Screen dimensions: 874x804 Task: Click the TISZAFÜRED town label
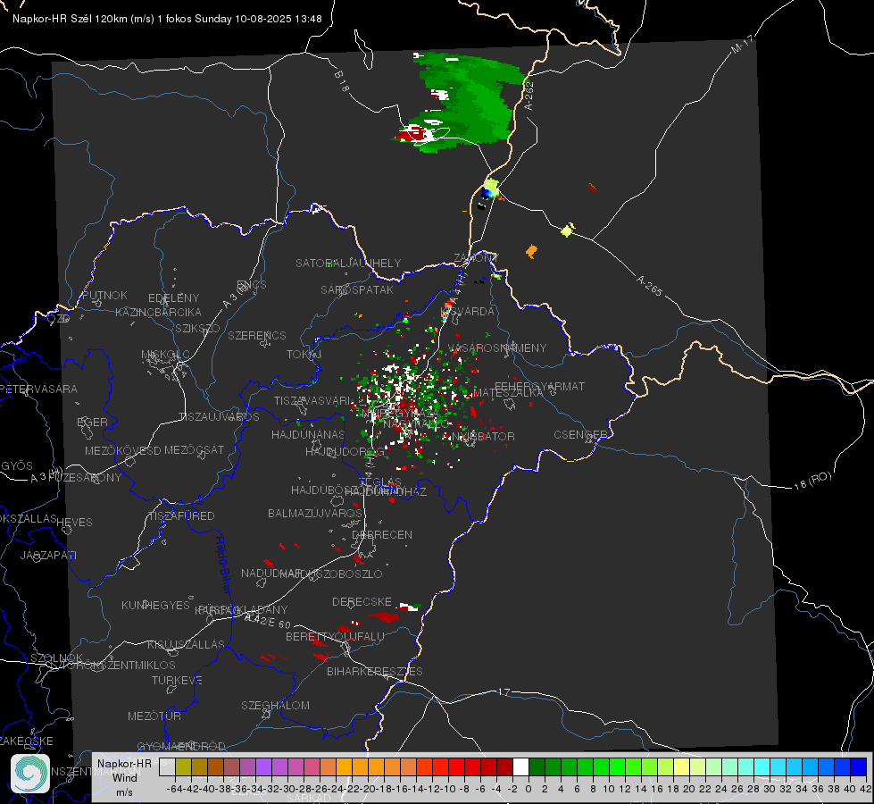pos(181,515)
